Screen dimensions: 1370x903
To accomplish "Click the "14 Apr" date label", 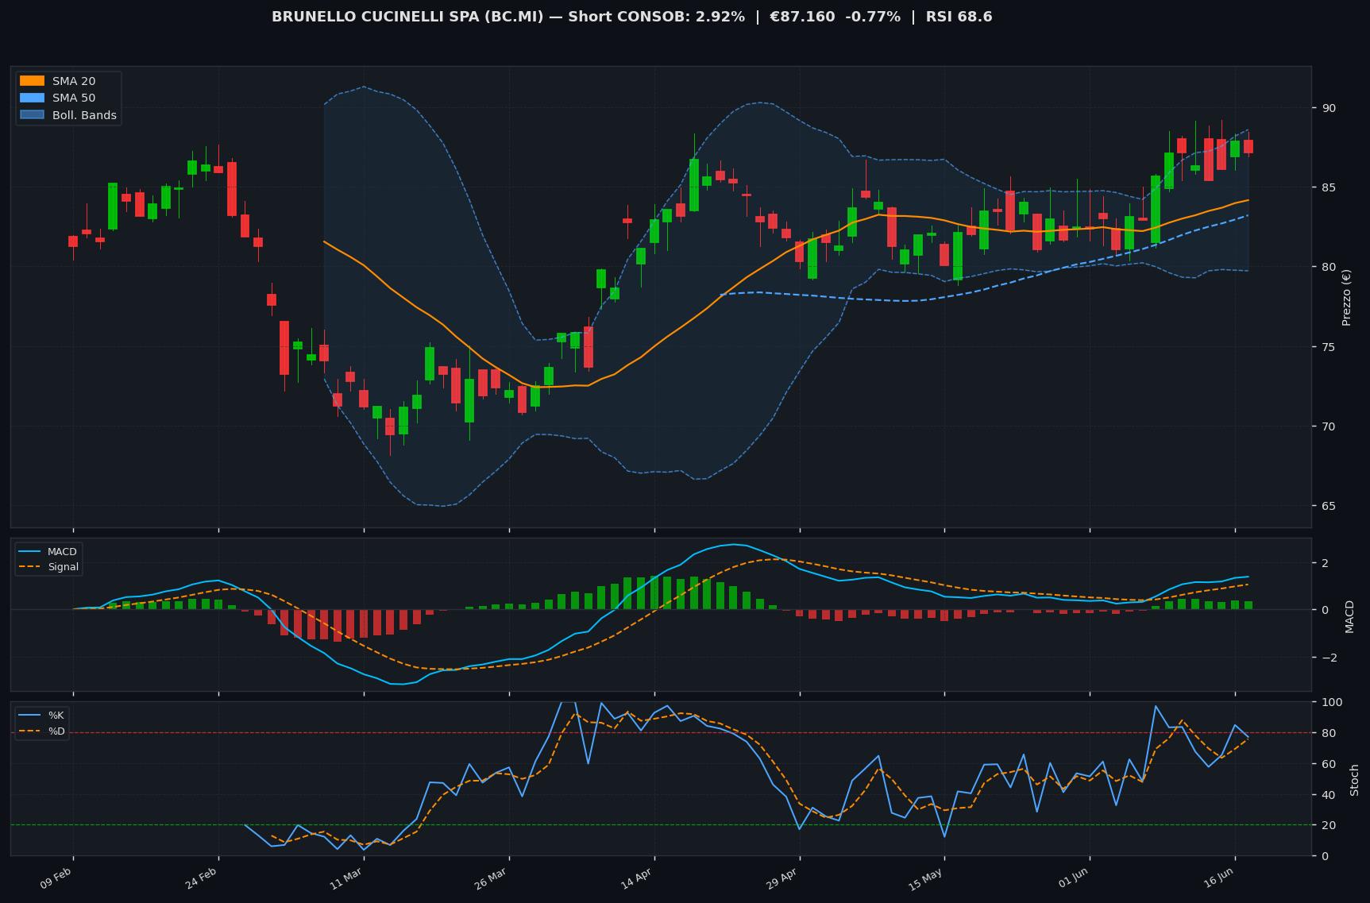I will coord(637,879).
